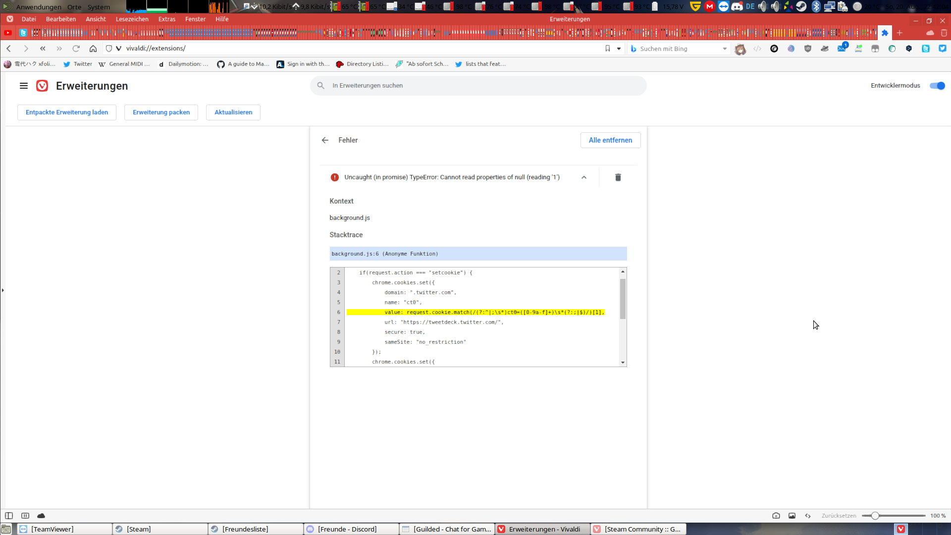This screenshot has width=951, height=535.
Task: Delete the error with the trash icon
Action: [x=617, y=177]
